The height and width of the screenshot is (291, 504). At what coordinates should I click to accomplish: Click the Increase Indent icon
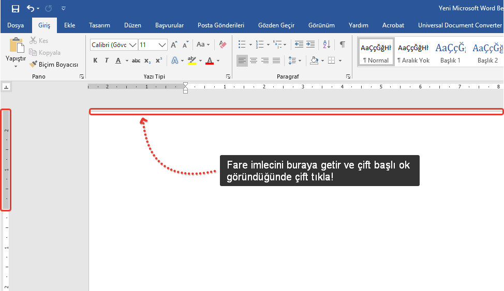pos(310,45)
